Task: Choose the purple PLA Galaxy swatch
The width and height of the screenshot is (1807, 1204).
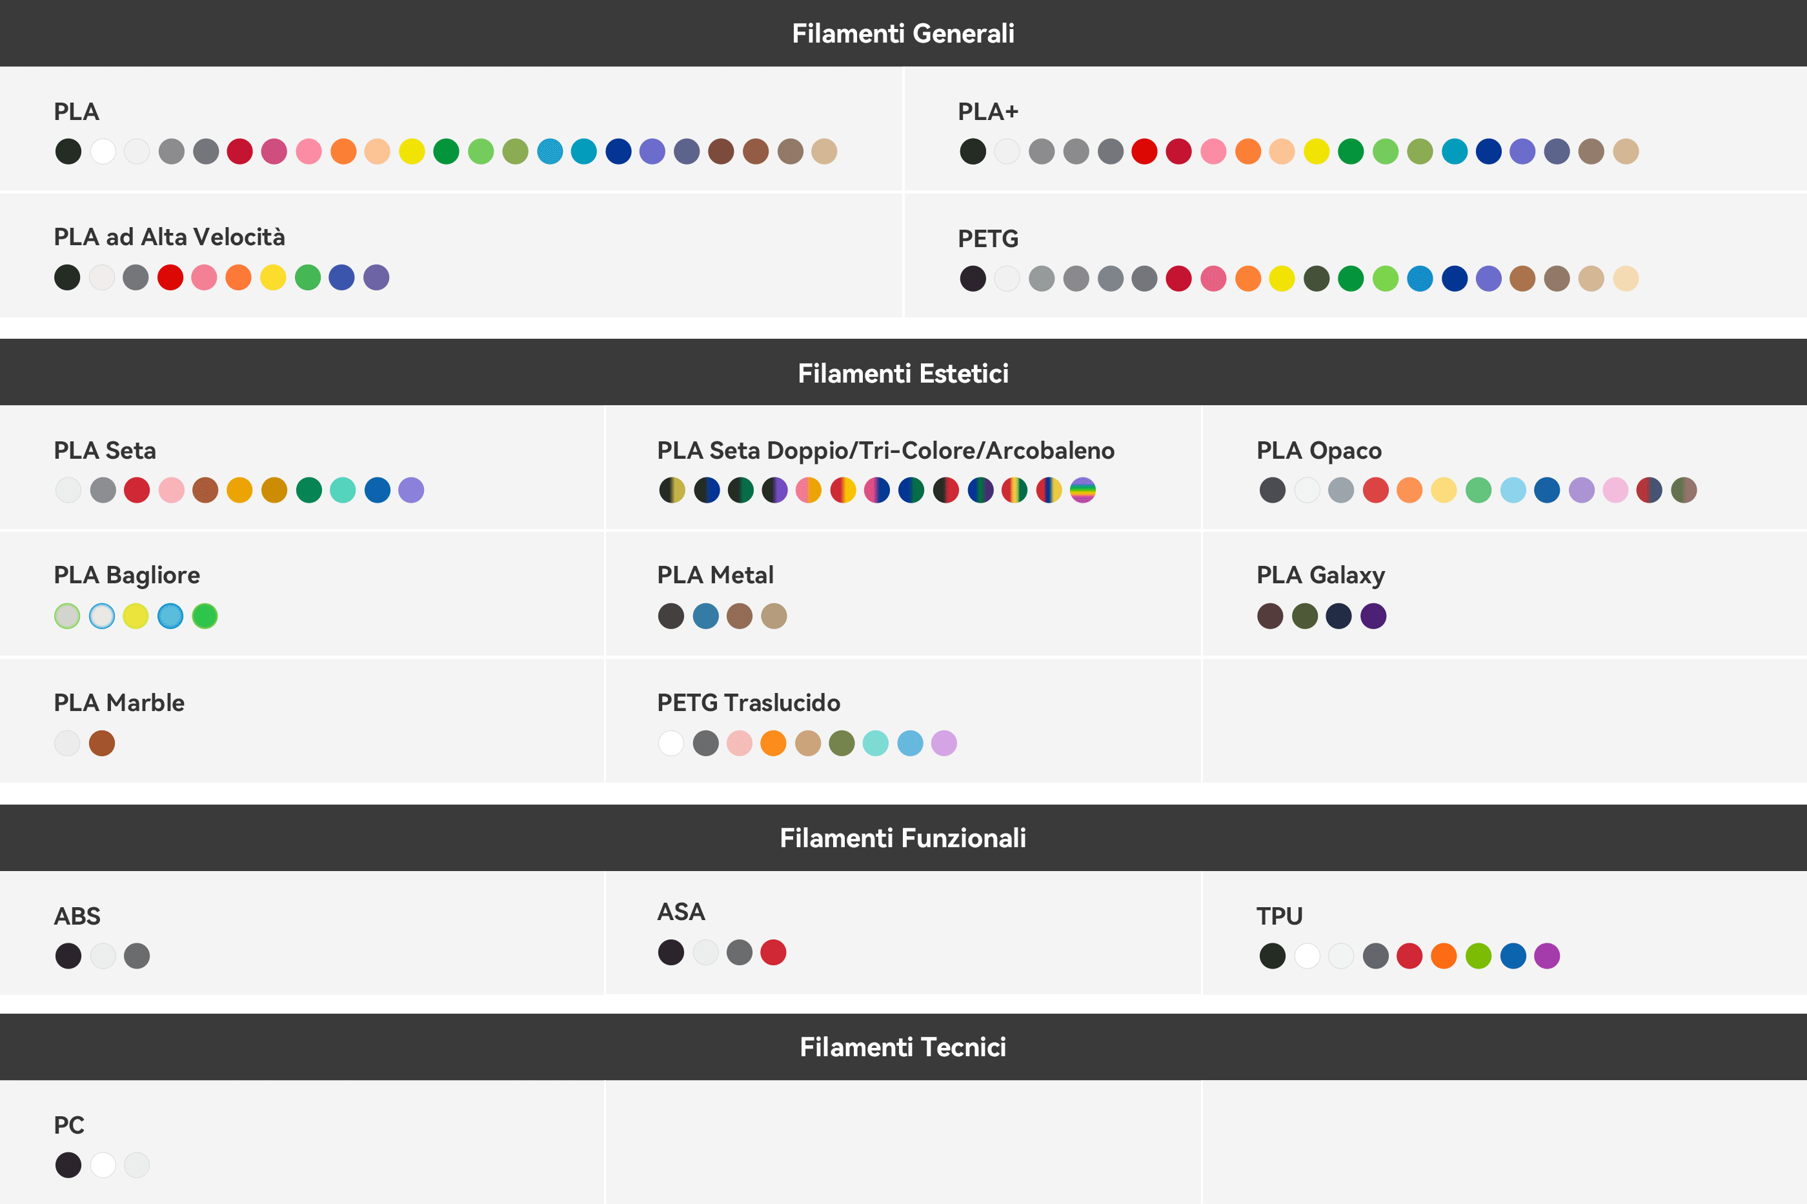Action: [x=1373, y=616]
